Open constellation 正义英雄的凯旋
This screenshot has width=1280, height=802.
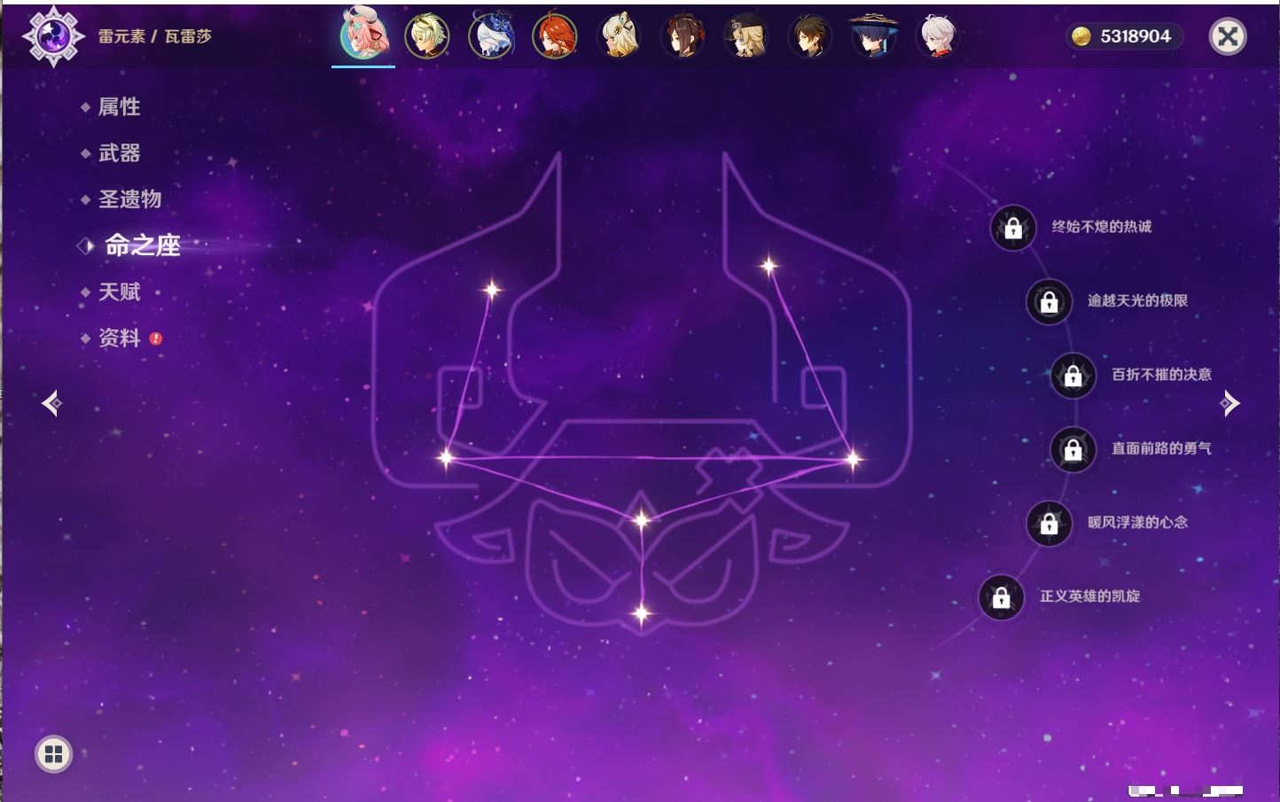(1089, 596)
